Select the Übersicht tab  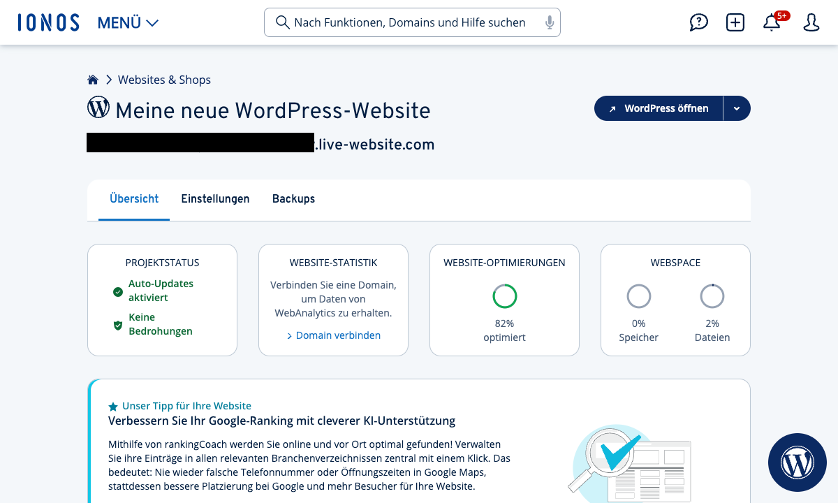(x=134, y=199)
